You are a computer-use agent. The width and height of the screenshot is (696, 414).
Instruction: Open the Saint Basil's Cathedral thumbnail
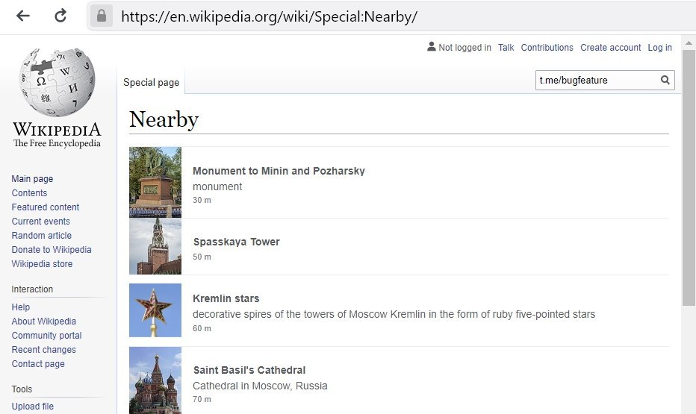155,380
